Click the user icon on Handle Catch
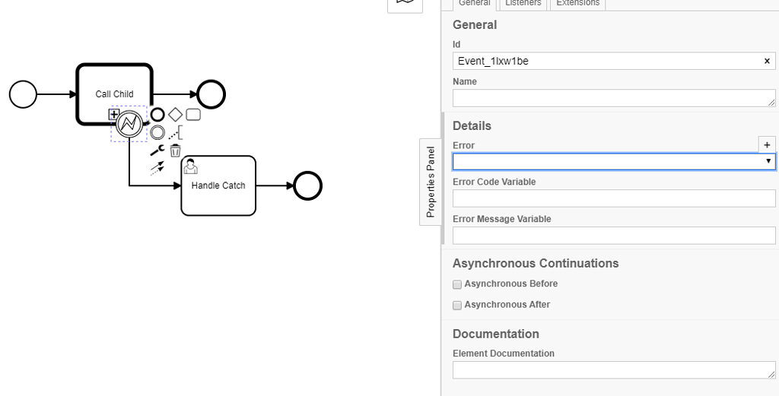The image size is (779, 396). (191, 166)
